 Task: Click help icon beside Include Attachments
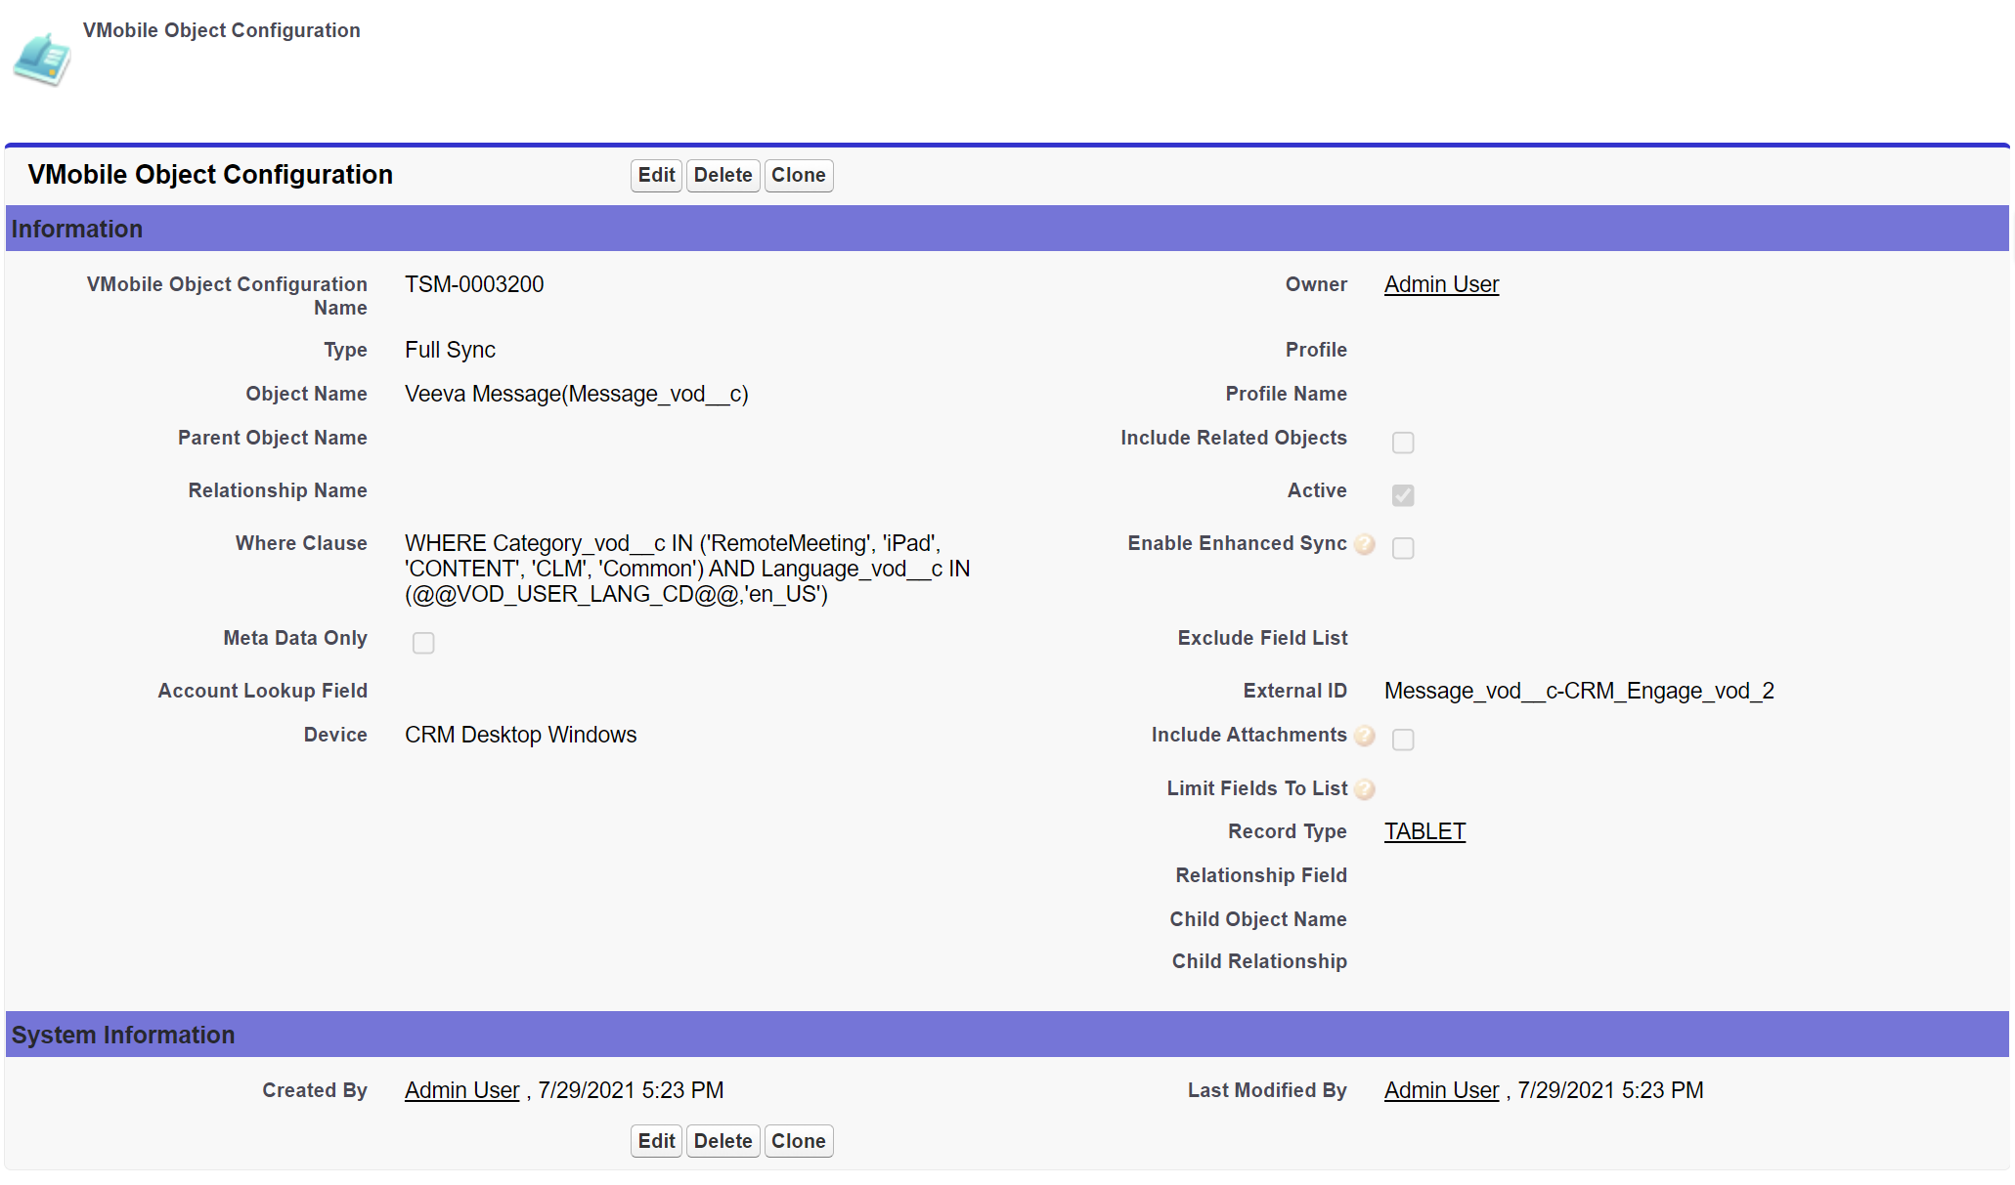tap(1365, 737)
